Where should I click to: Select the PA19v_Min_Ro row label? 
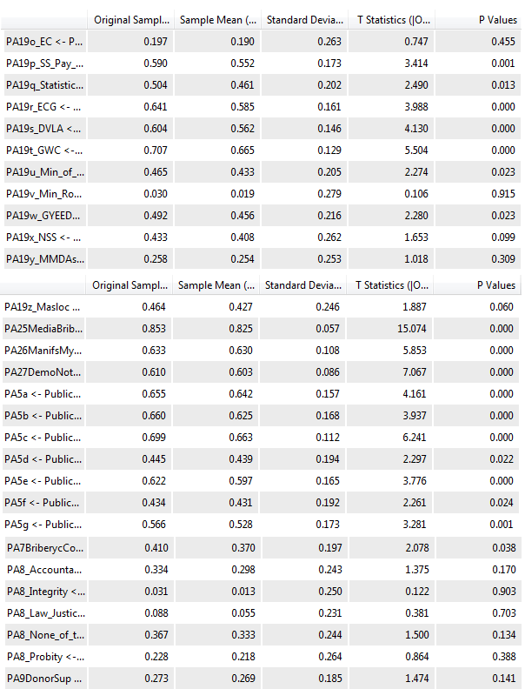coord(44,193)
